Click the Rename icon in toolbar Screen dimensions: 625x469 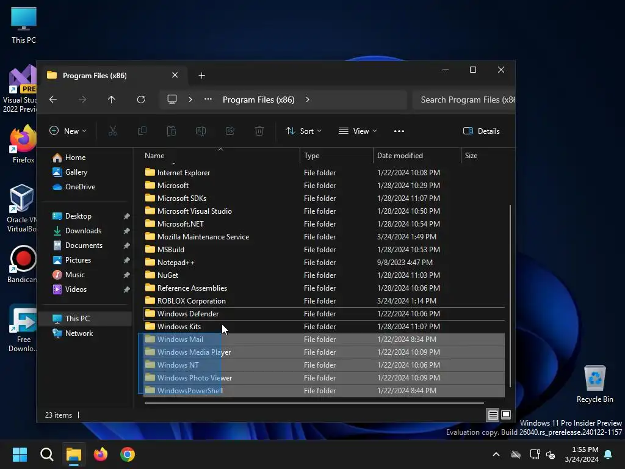200,131
